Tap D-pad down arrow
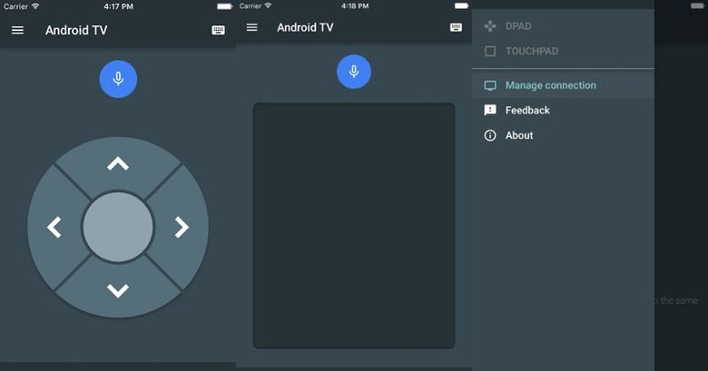The height and width of the screenshot is (371, 708). [x=118, y=290]
